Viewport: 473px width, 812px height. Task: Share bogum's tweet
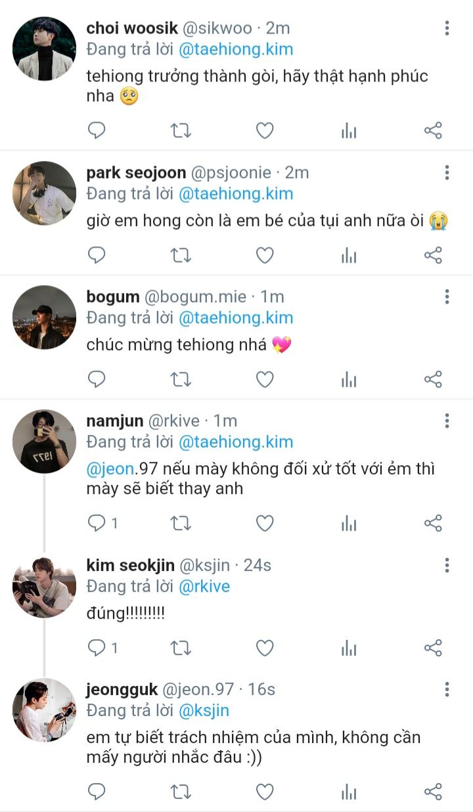click(433, 379)
